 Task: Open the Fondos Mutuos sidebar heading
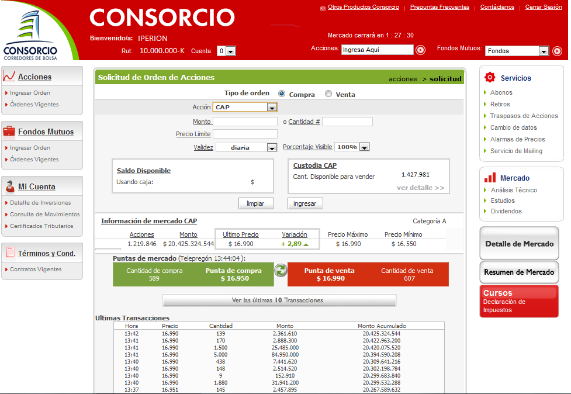(x=46, y=132)
